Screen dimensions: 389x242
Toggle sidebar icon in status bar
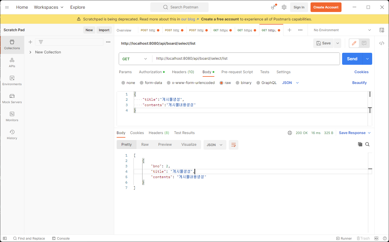pos(5,238)
